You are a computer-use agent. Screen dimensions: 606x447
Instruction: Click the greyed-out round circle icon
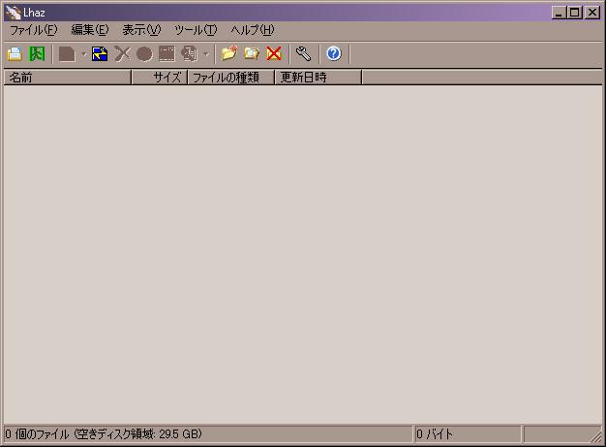click(x=144, y=53)
